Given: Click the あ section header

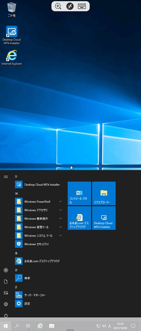Looking at the screenshot, I should (16, 253).
